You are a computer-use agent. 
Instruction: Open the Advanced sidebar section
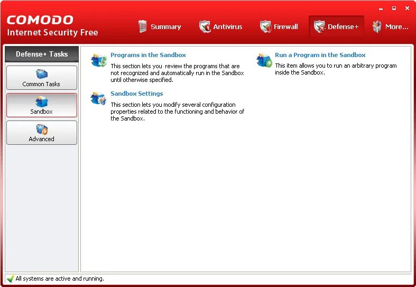click(42, 133)
